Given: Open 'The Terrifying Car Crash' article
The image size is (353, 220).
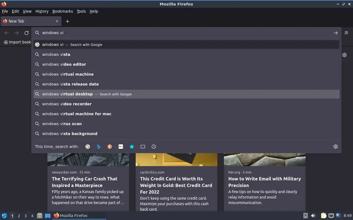Looking at the screenshot, I should 84,182.
